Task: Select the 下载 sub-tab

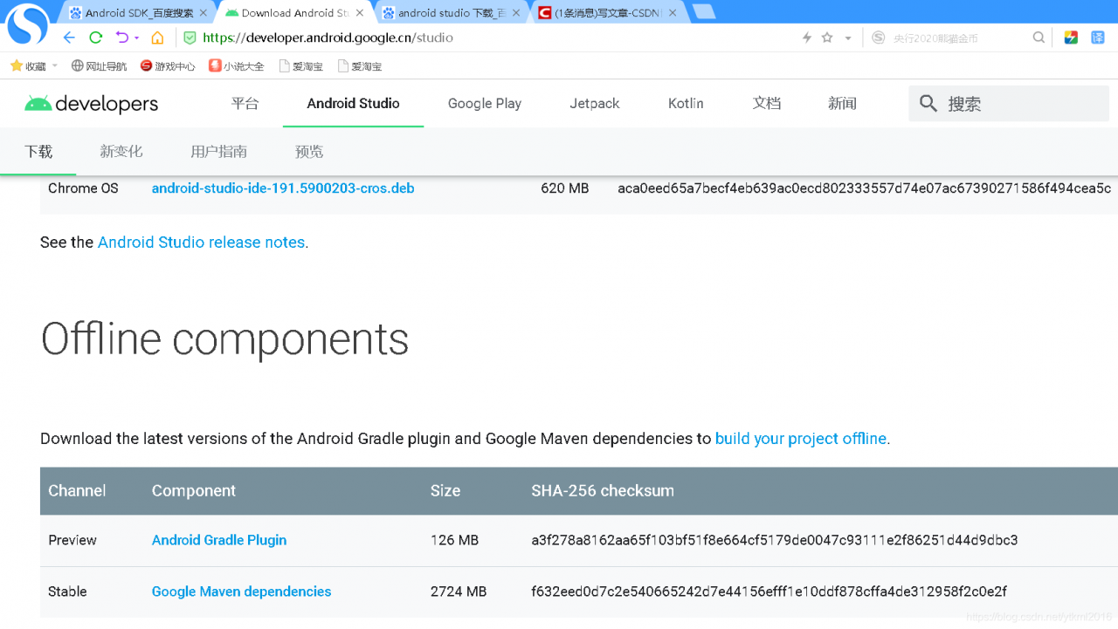Action: coord(38,152)
